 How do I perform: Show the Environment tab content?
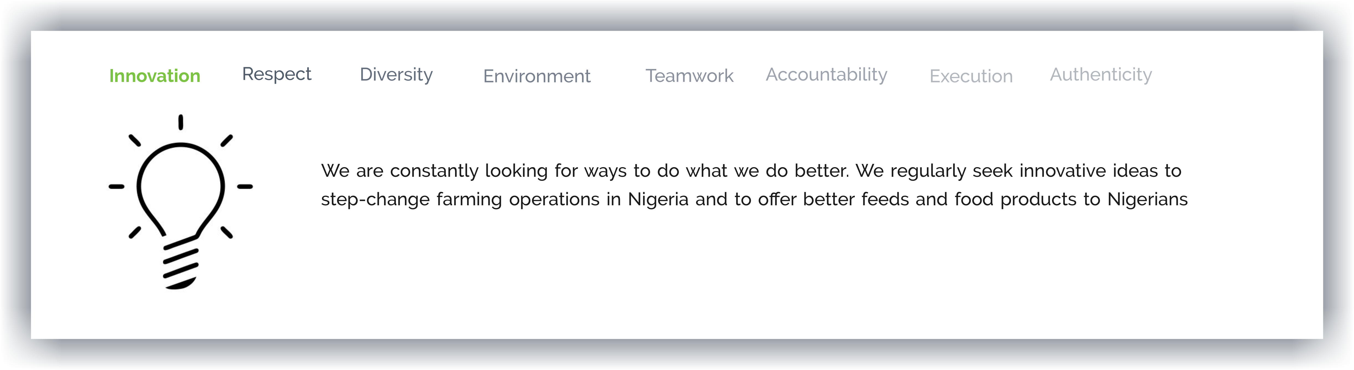coord(537,76)
